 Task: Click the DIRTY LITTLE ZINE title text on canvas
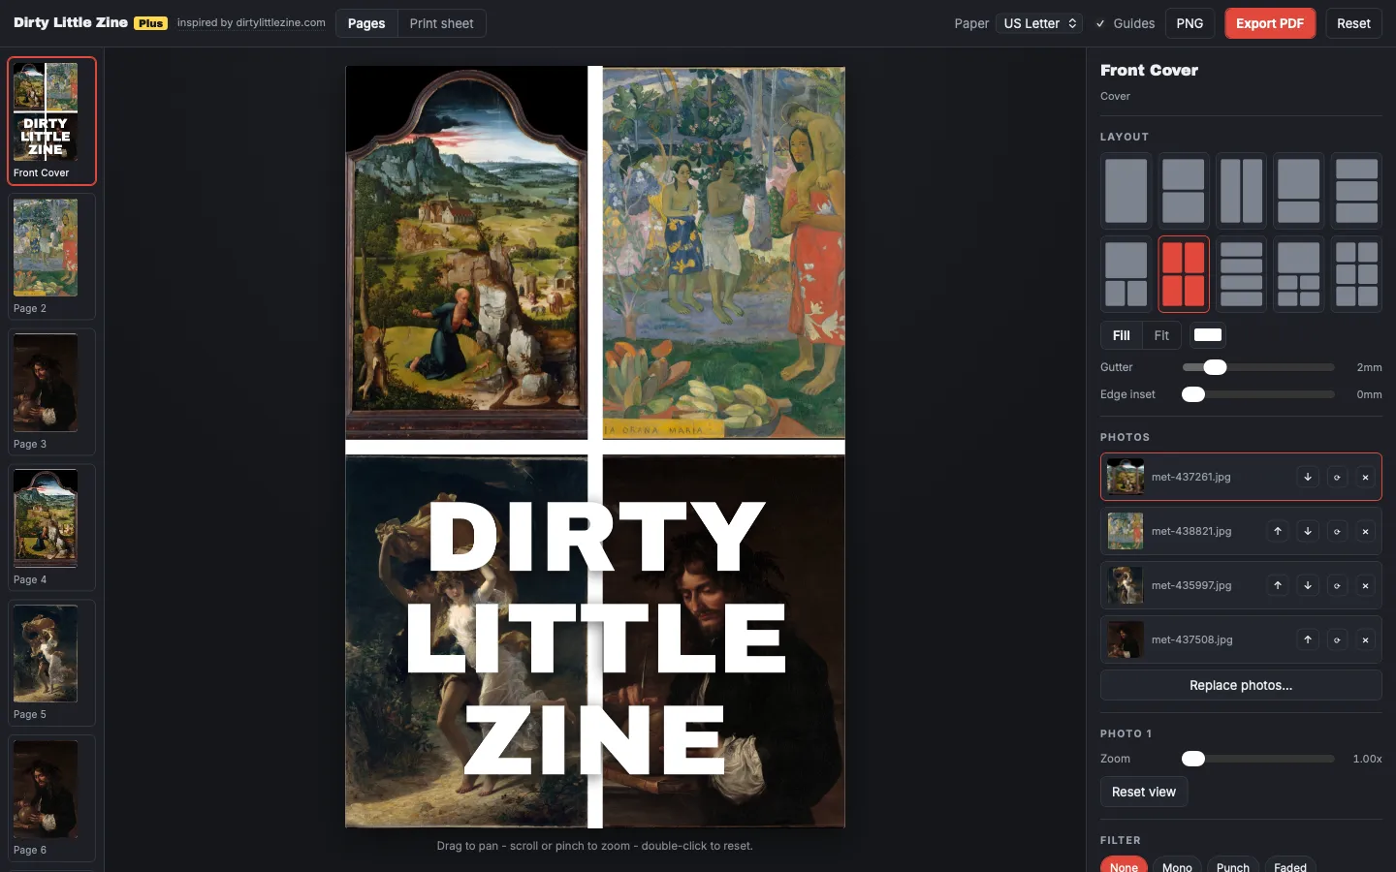pyautogui.click(x=595, y=638)
